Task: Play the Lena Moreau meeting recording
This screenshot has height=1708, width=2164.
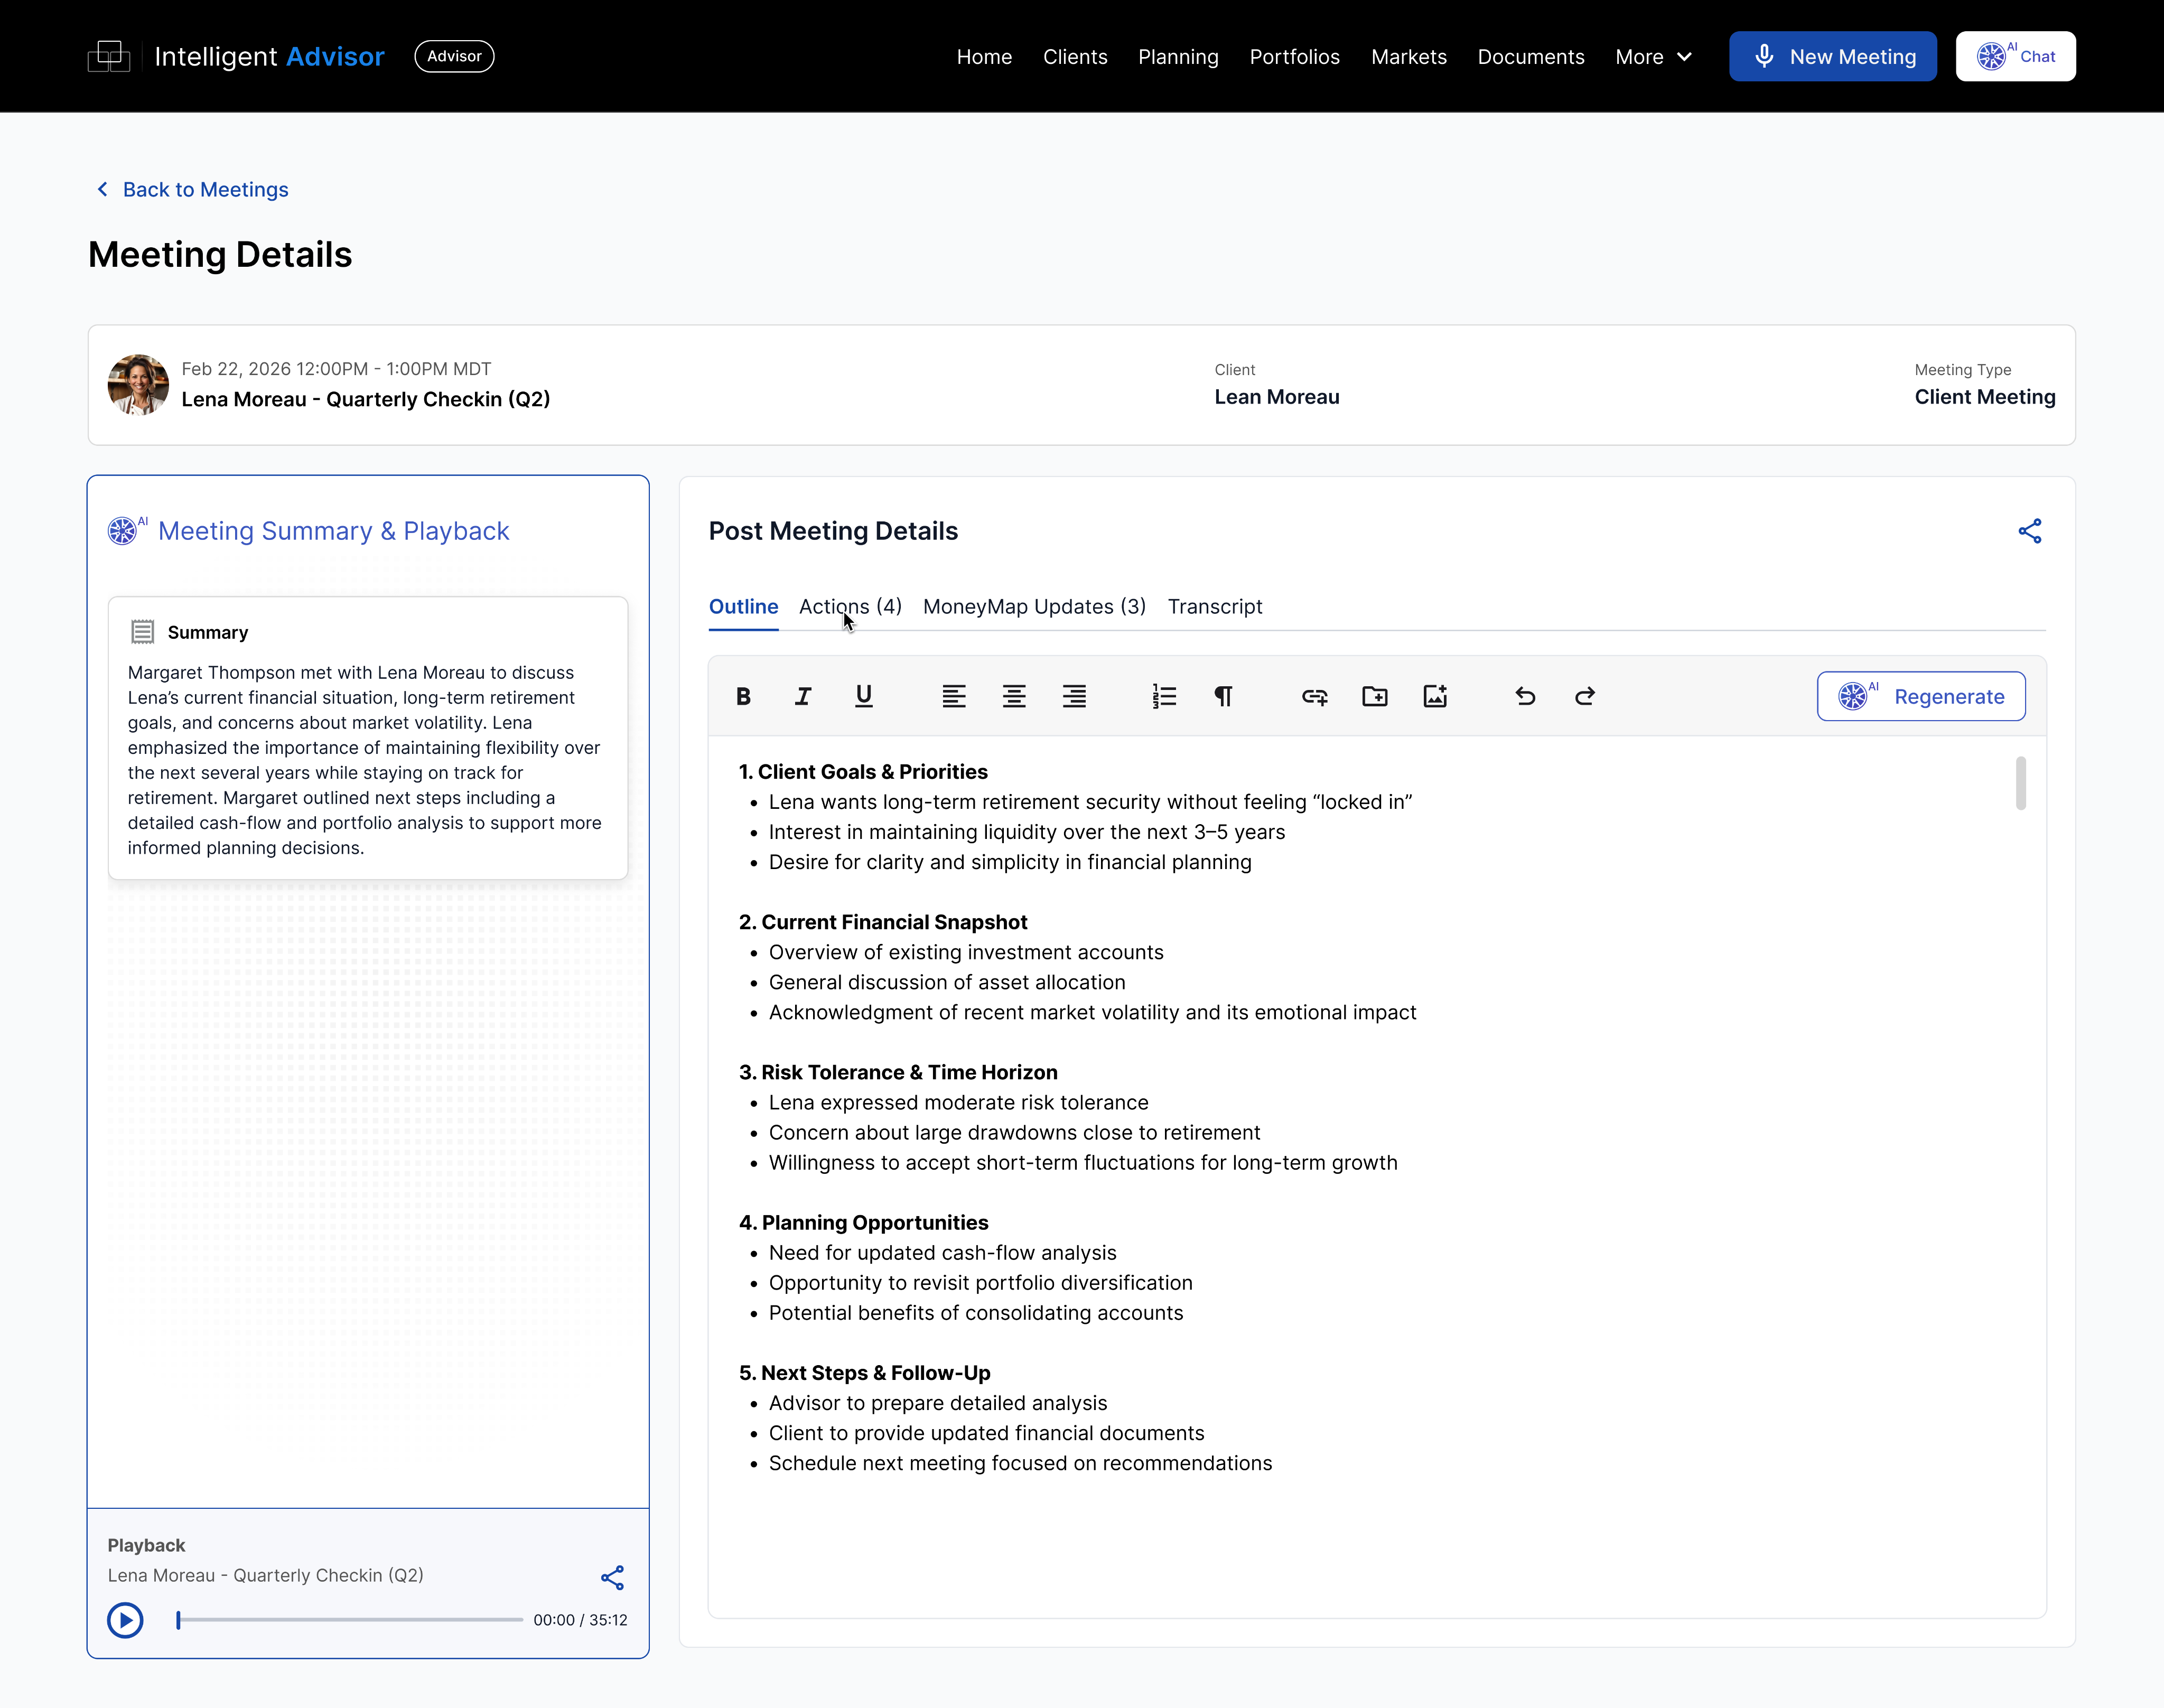Action: [125, 1620]
